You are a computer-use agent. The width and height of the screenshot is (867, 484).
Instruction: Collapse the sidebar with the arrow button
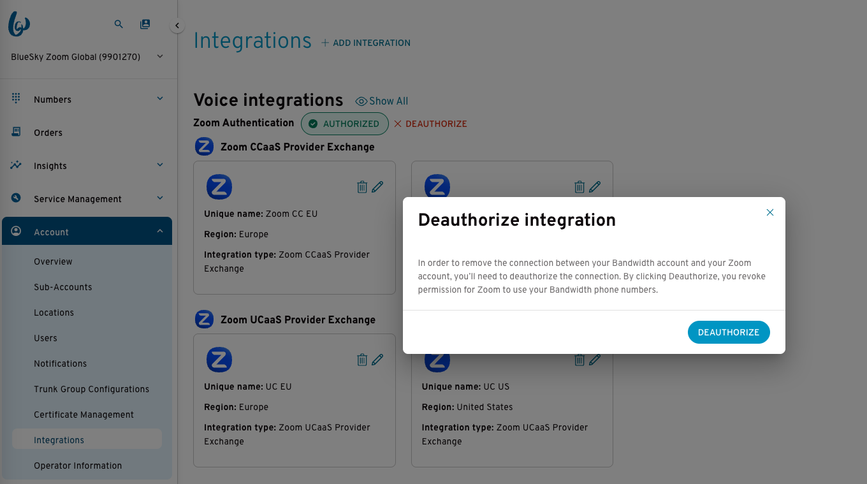tap(177, 26)
